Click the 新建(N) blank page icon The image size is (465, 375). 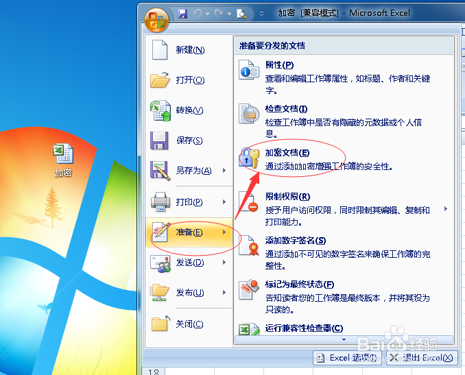point(160,50)
